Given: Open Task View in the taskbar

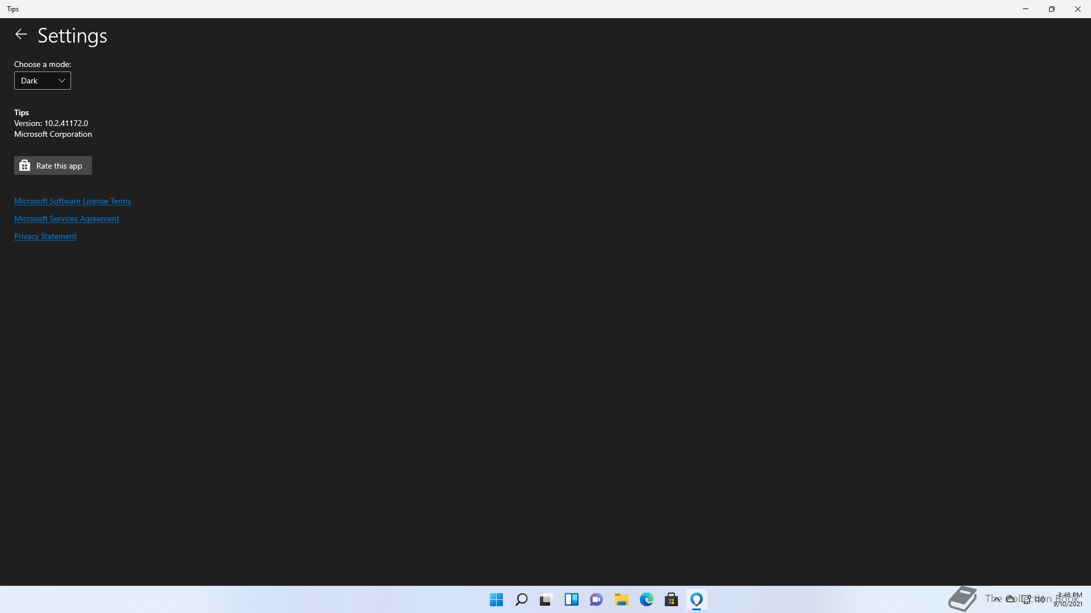Looking at the screenshot, I should (x=546, y=599).
